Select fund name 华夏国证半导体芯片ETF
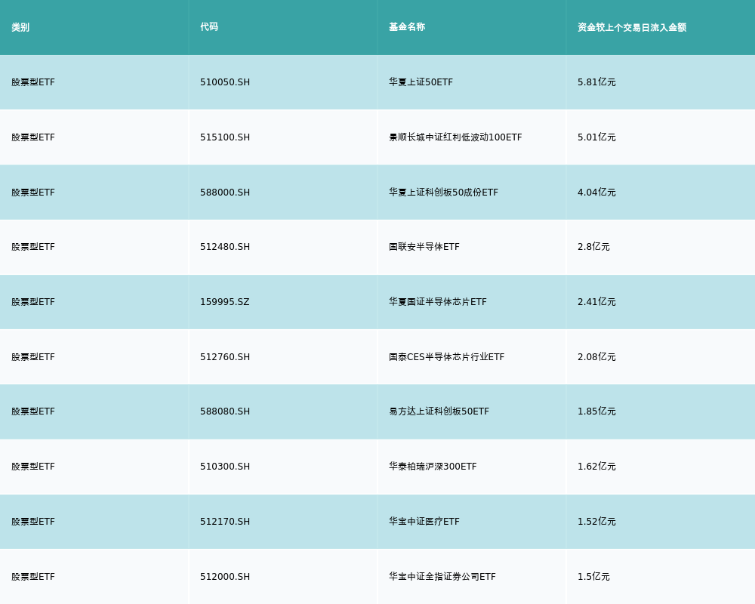Viewport: 755px width, 604px height. (x=438, y=301)
